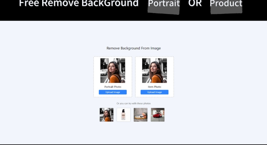This screenshot has width=267, height=145.
Task: Try the red car sample photo
Action: pos(158,115)
